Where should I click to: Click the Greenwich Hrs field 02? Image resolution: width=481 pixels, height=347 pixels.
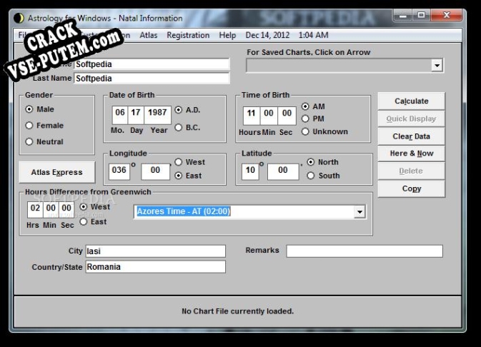click(x=35, y=208)
